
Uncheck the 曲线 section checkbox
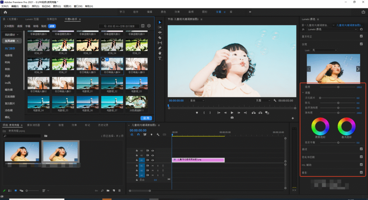pos(361,149)
